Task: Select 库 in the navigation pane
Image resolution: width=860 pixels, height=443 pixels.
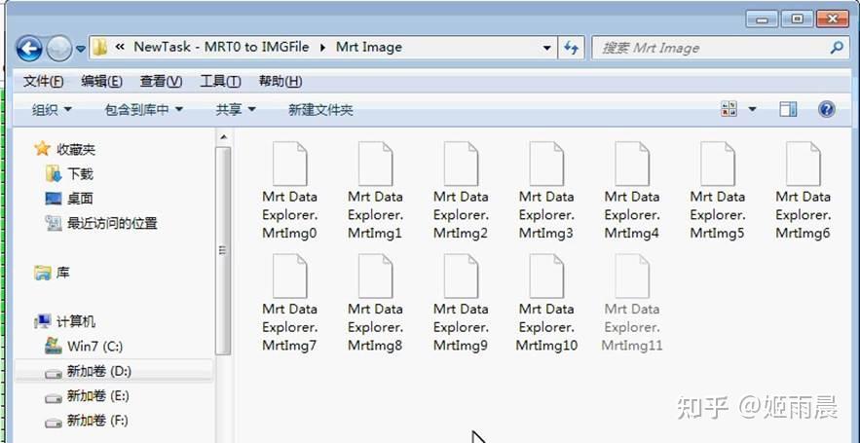Action: click(52, 273)
